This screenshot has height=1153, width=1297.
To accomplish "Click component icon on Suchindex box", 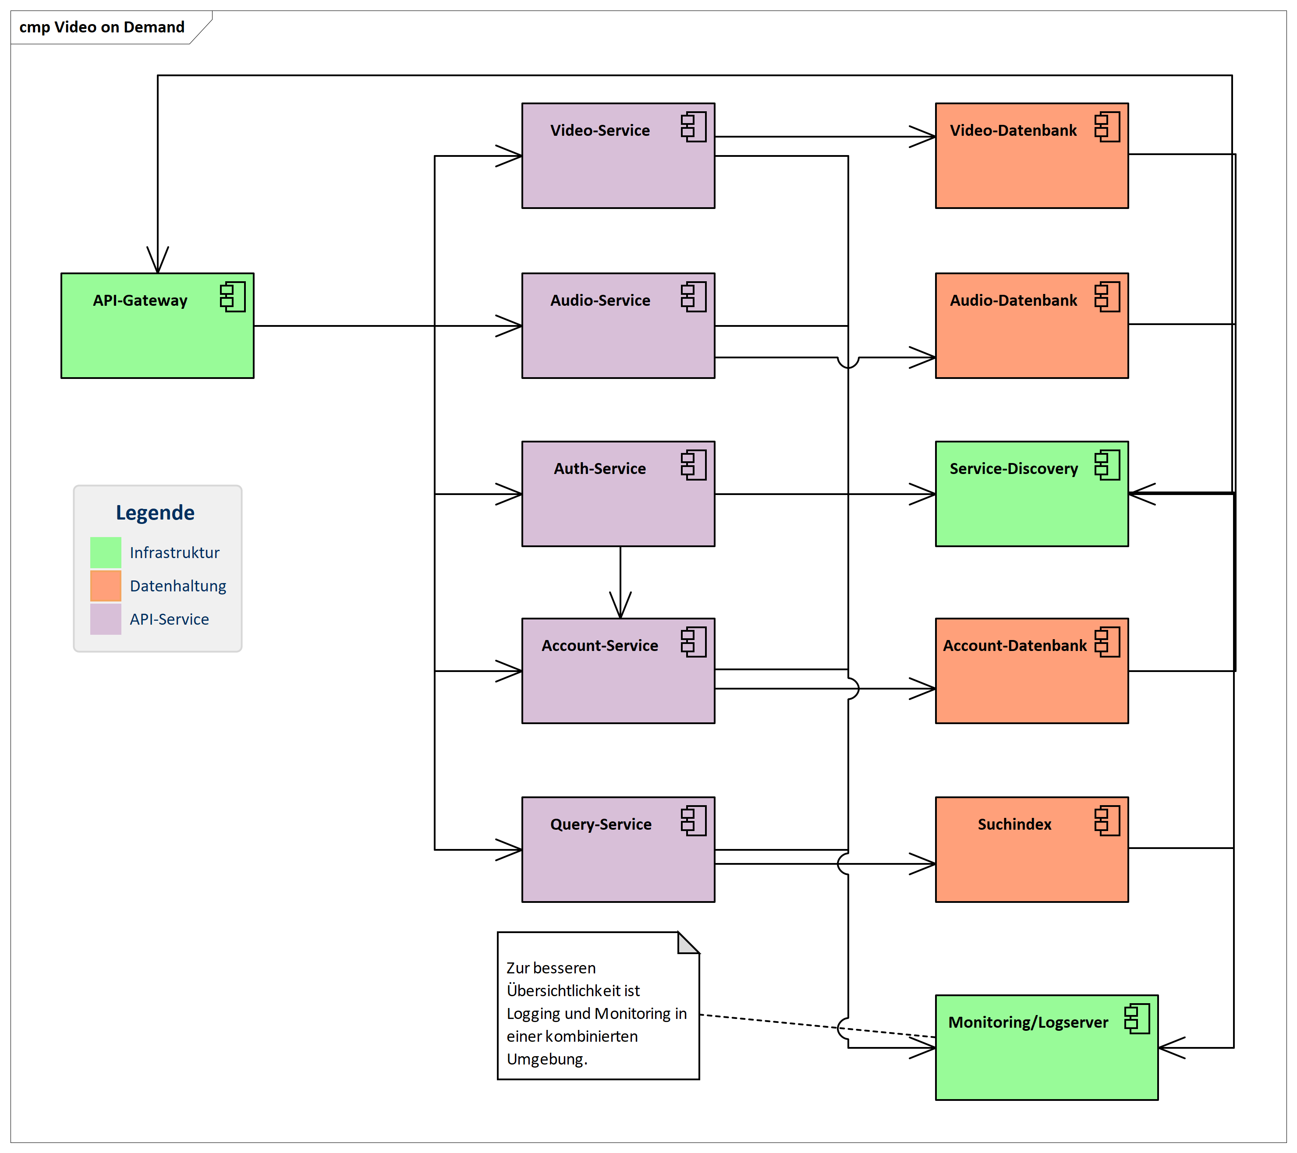I will pyautogui.click(x=1107, y=821).
